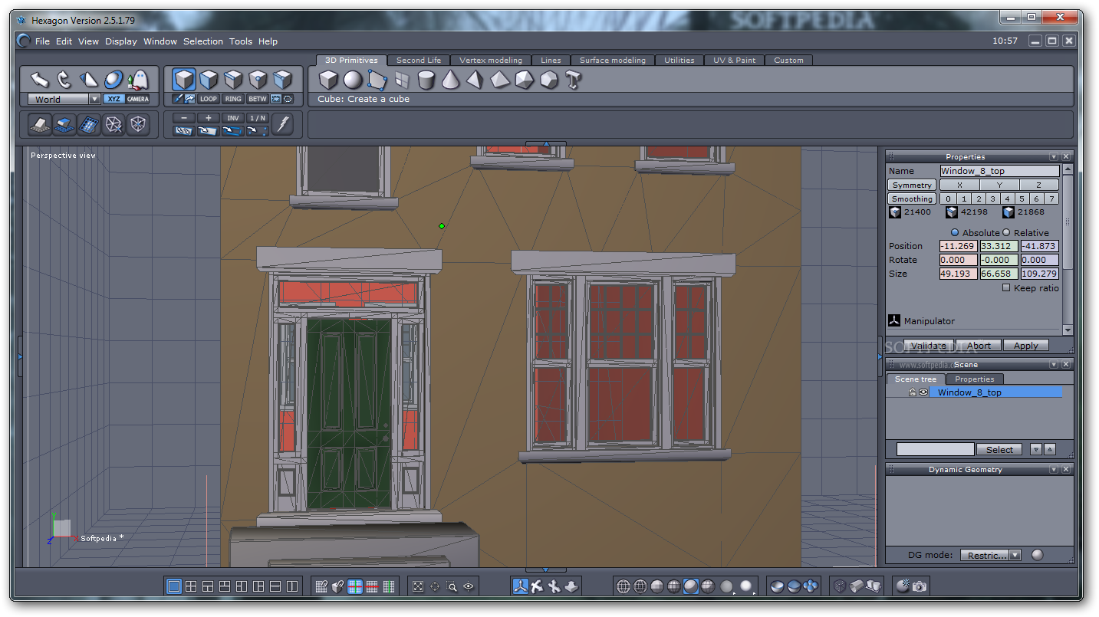This screenshot has width=1099, height=617.
Task: Open the Tools menu
Action: point(241,41)
